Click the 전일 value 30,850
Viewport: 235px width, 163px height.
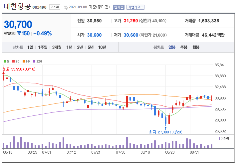coord(94,21)
